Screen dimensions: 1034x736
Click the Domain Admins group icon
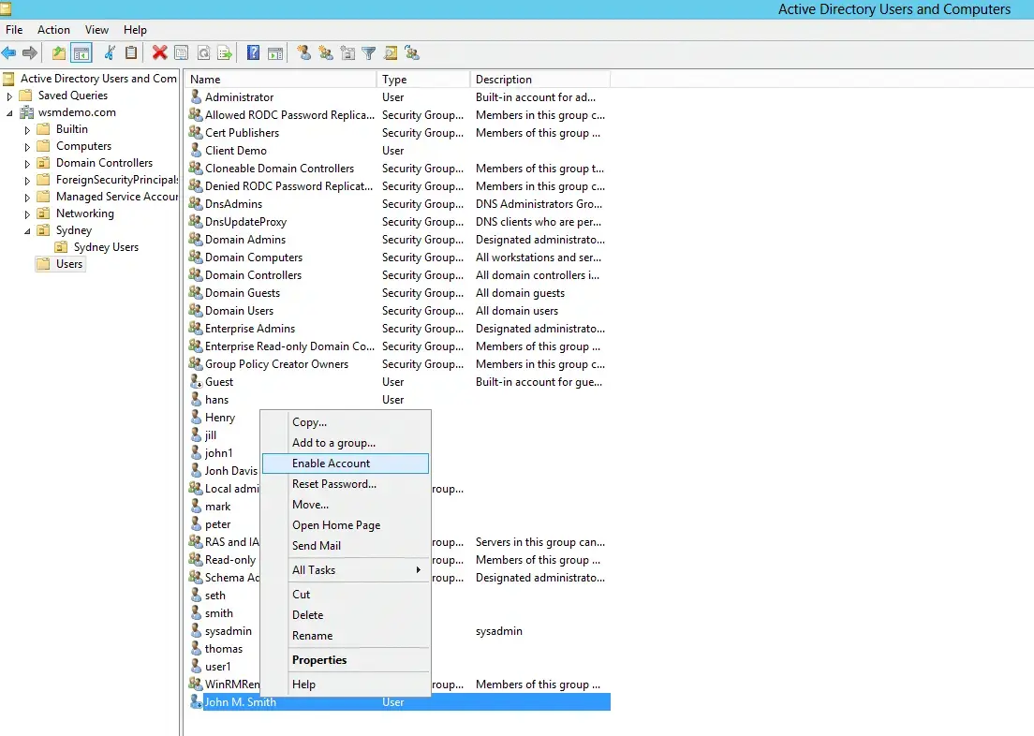[x=196, y=240]
